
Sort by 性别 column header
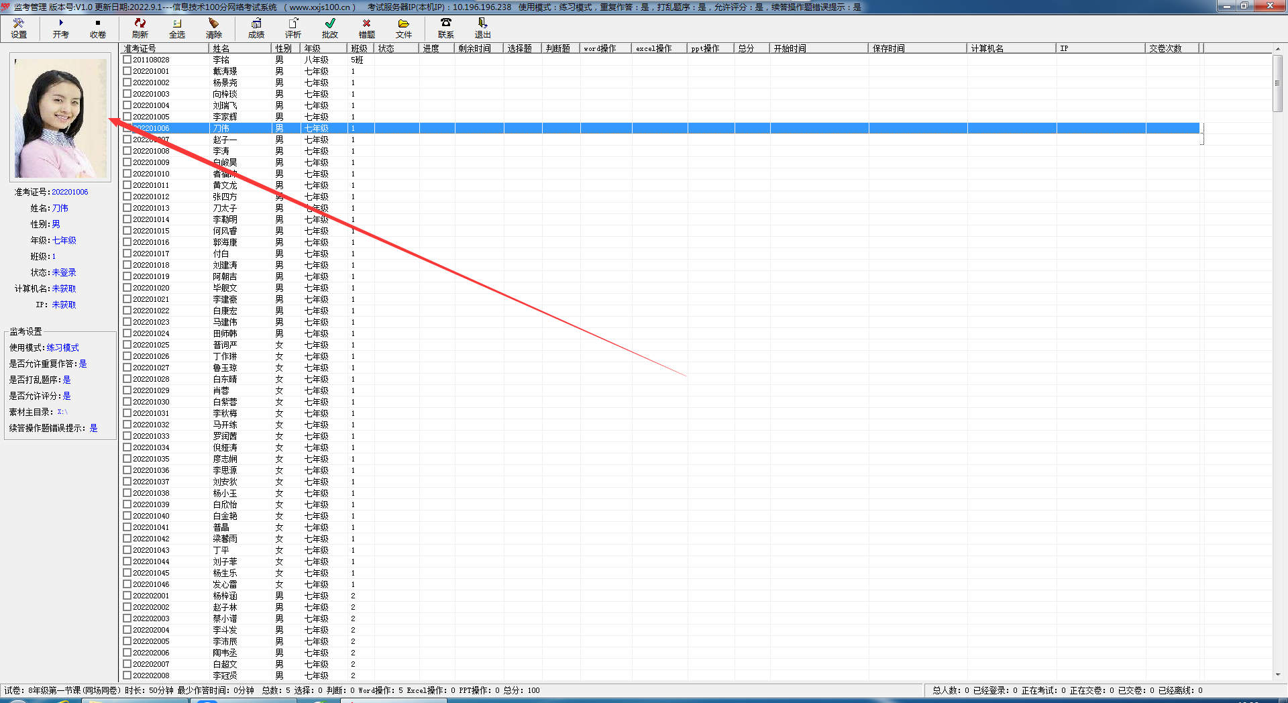pyautogui.click(x=286, y=48)
